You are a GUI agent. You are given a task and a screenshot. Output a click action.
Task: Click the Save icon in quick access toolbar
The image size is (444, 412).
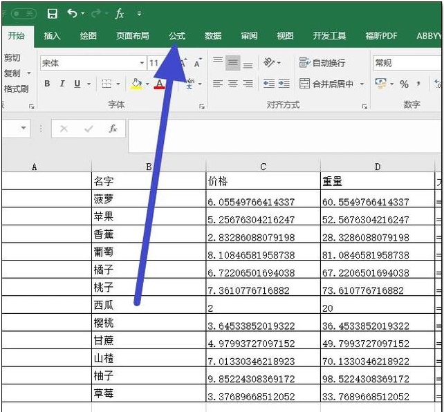[x=53, y=14]
